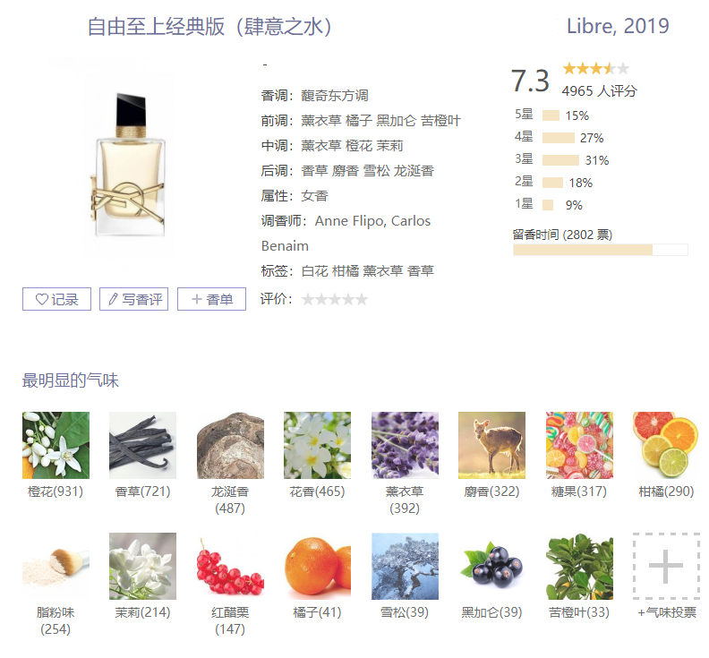Click the title 自由至上经典版（肆意之水）

point(209,26)
